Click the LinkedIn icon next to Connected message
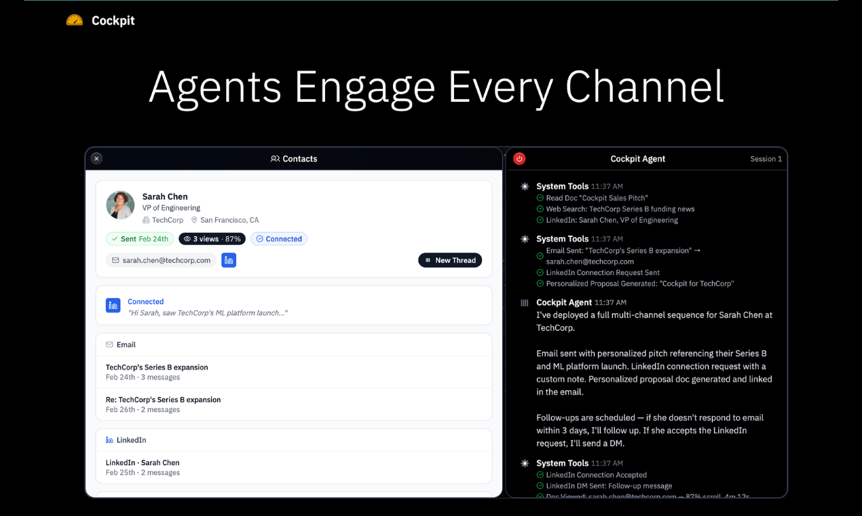The width and height of the screenshot is (862, 516). coord(113,306)
